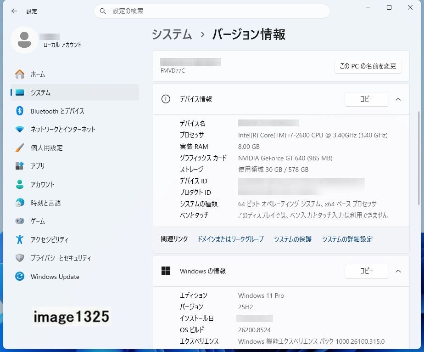Image resolution: width=424 pixels, height=352 pixels.
Task: Click the デバイス情報 info circle icon
Action: (x=166, y=99)
